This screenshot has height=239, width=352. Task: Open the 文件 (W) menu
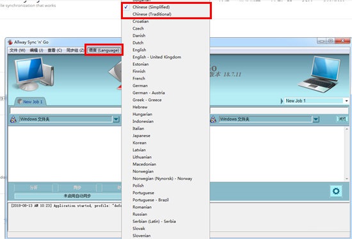pos(17,50)
